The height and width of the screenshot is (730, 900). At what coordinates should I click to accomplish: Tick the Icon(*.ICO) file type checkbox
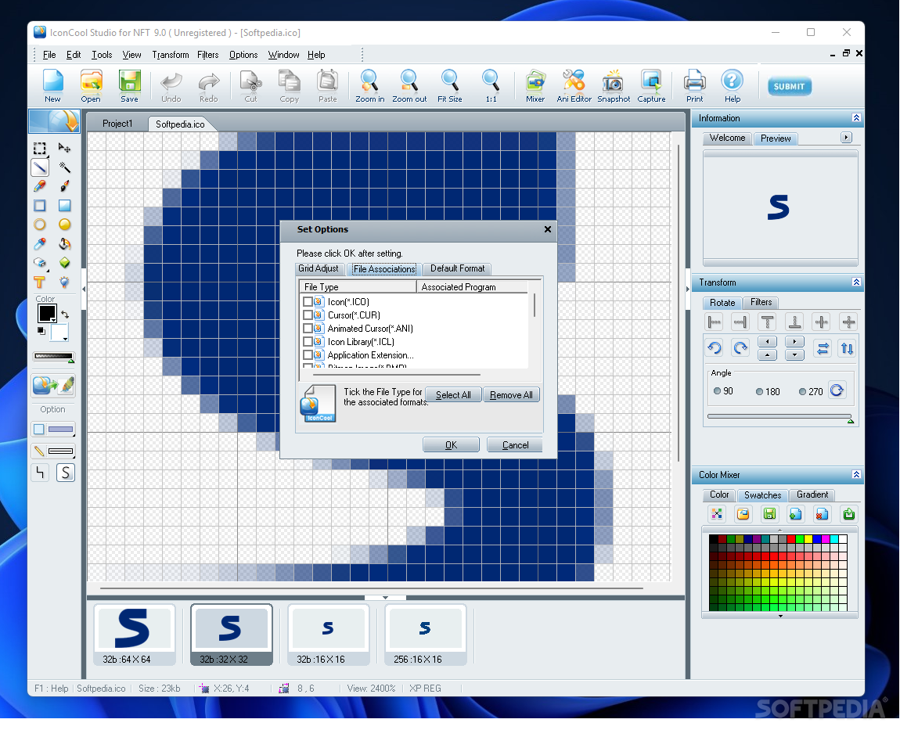pos(308,301)
